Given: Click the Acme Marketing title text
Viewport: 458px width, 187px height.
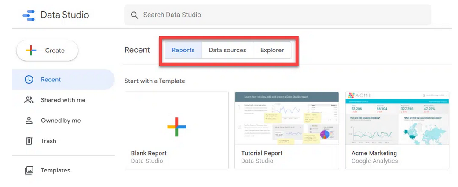Looking at the screenshot, I should click(x=374, y=153).
